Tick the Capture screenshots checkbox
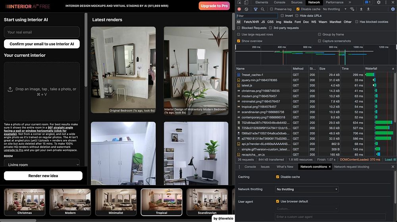397x222 pixels. (320, 41)
